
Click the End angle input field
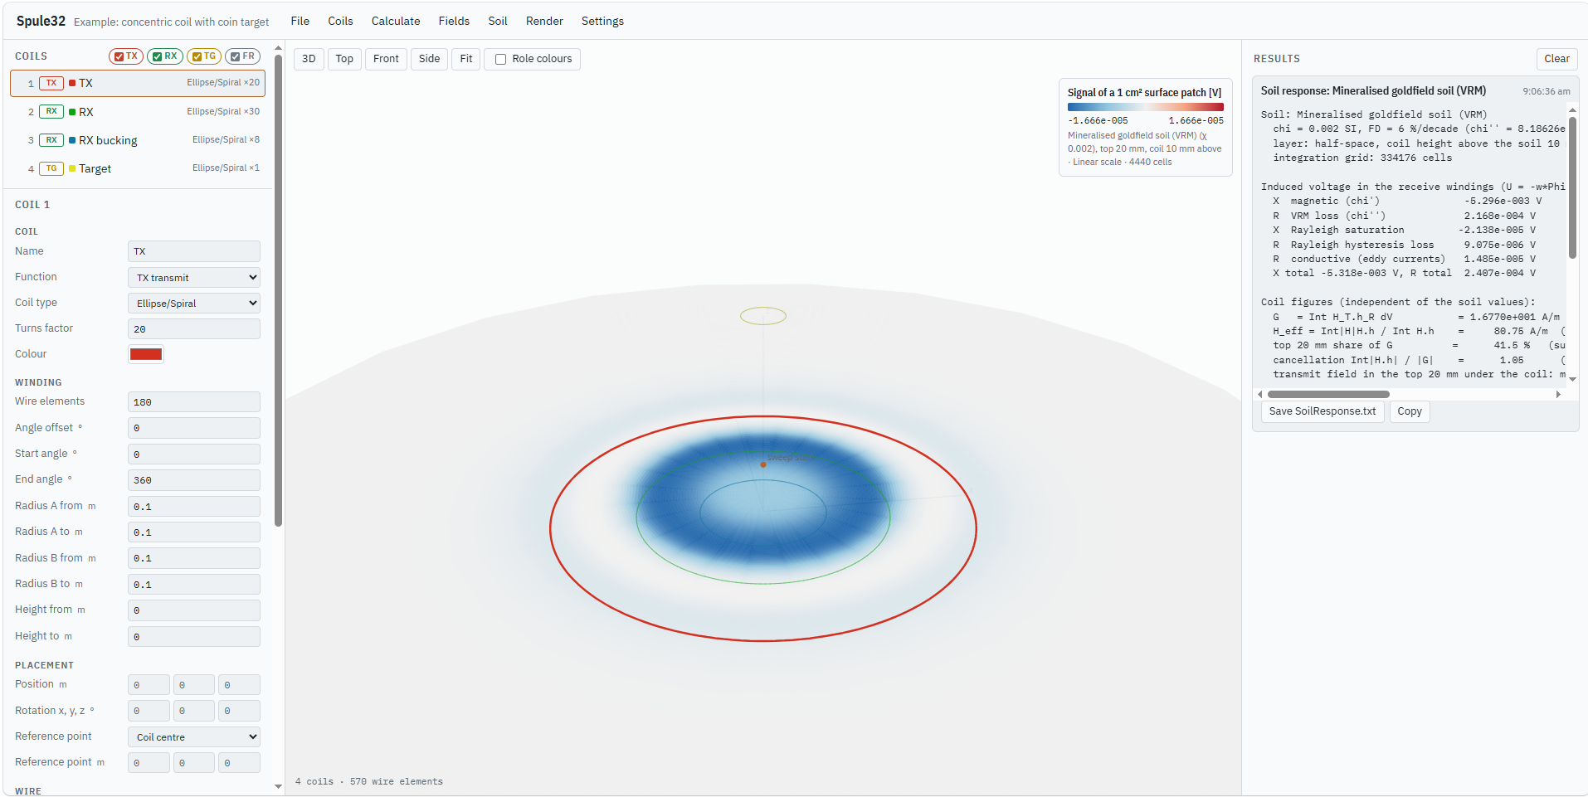point(194,480)
